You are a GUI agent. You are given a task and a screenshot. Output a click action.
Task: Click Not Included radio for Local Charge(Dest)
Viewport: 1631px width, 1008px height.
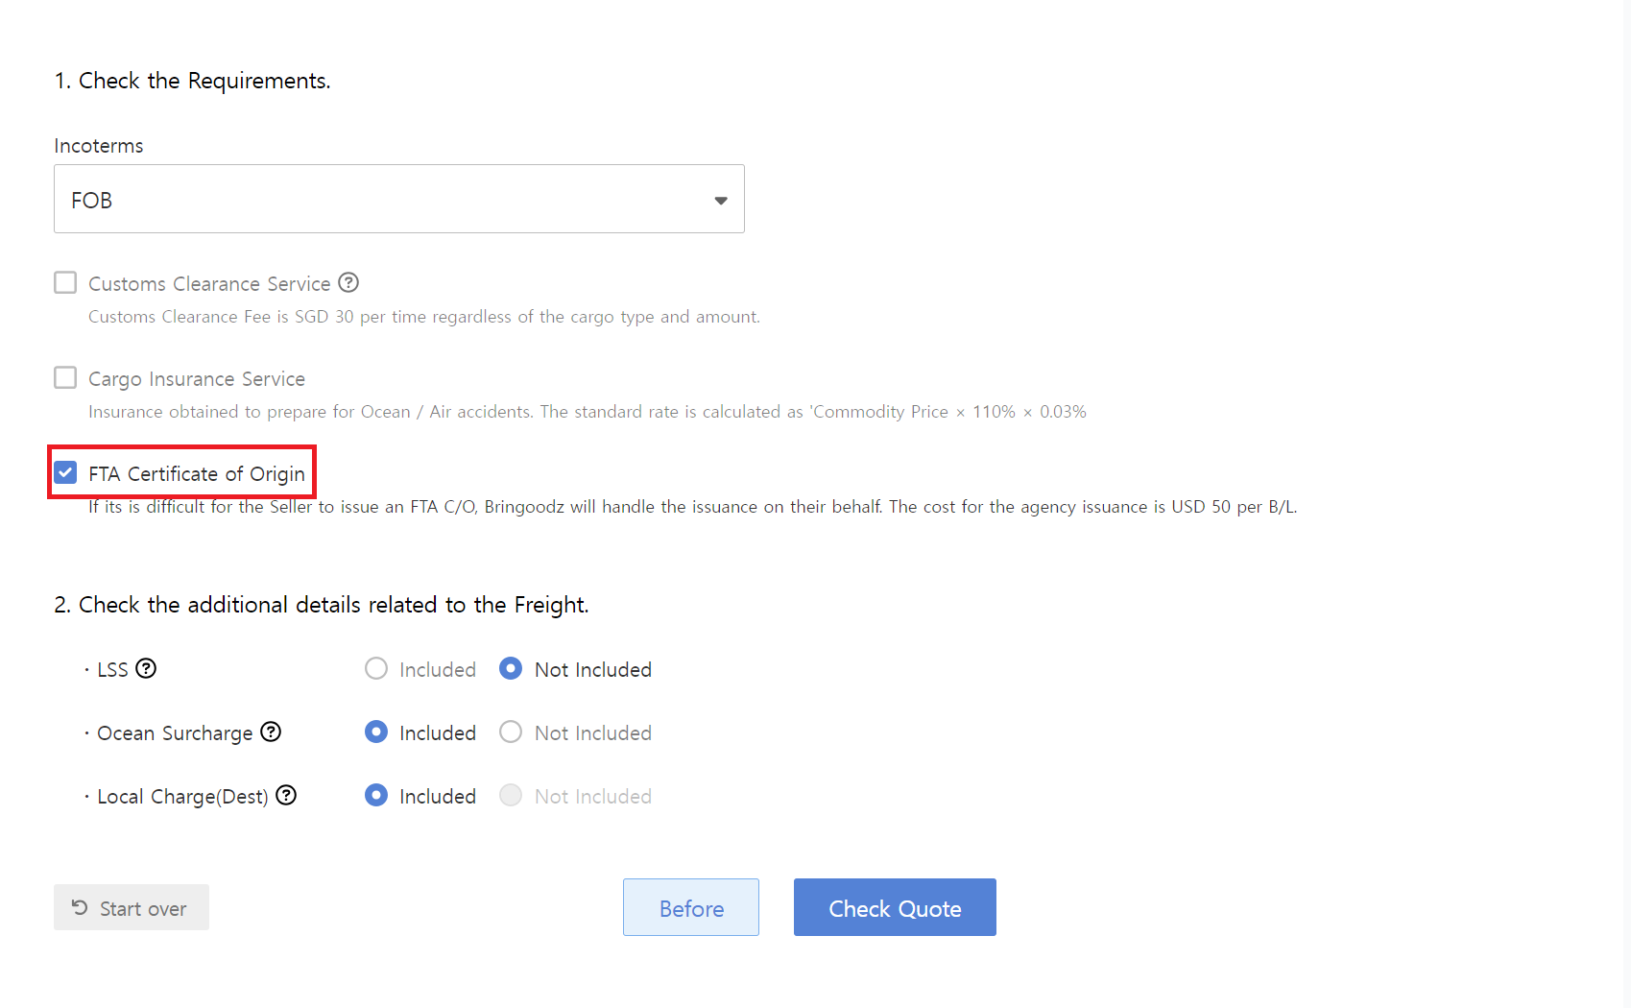pos(511,796)
